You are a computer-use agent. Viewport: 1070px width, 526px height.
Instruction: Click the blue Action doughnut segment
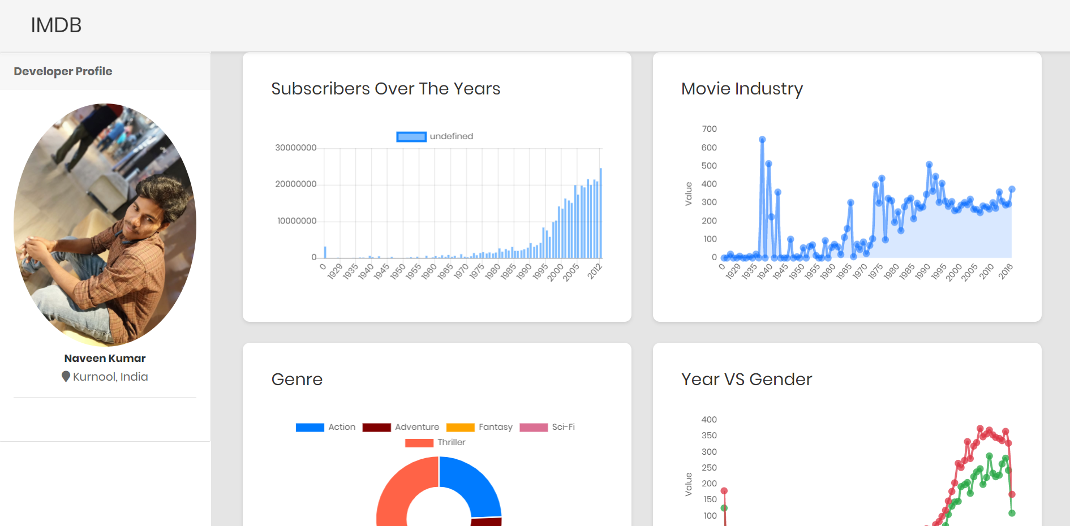click(x=472, y=484)
